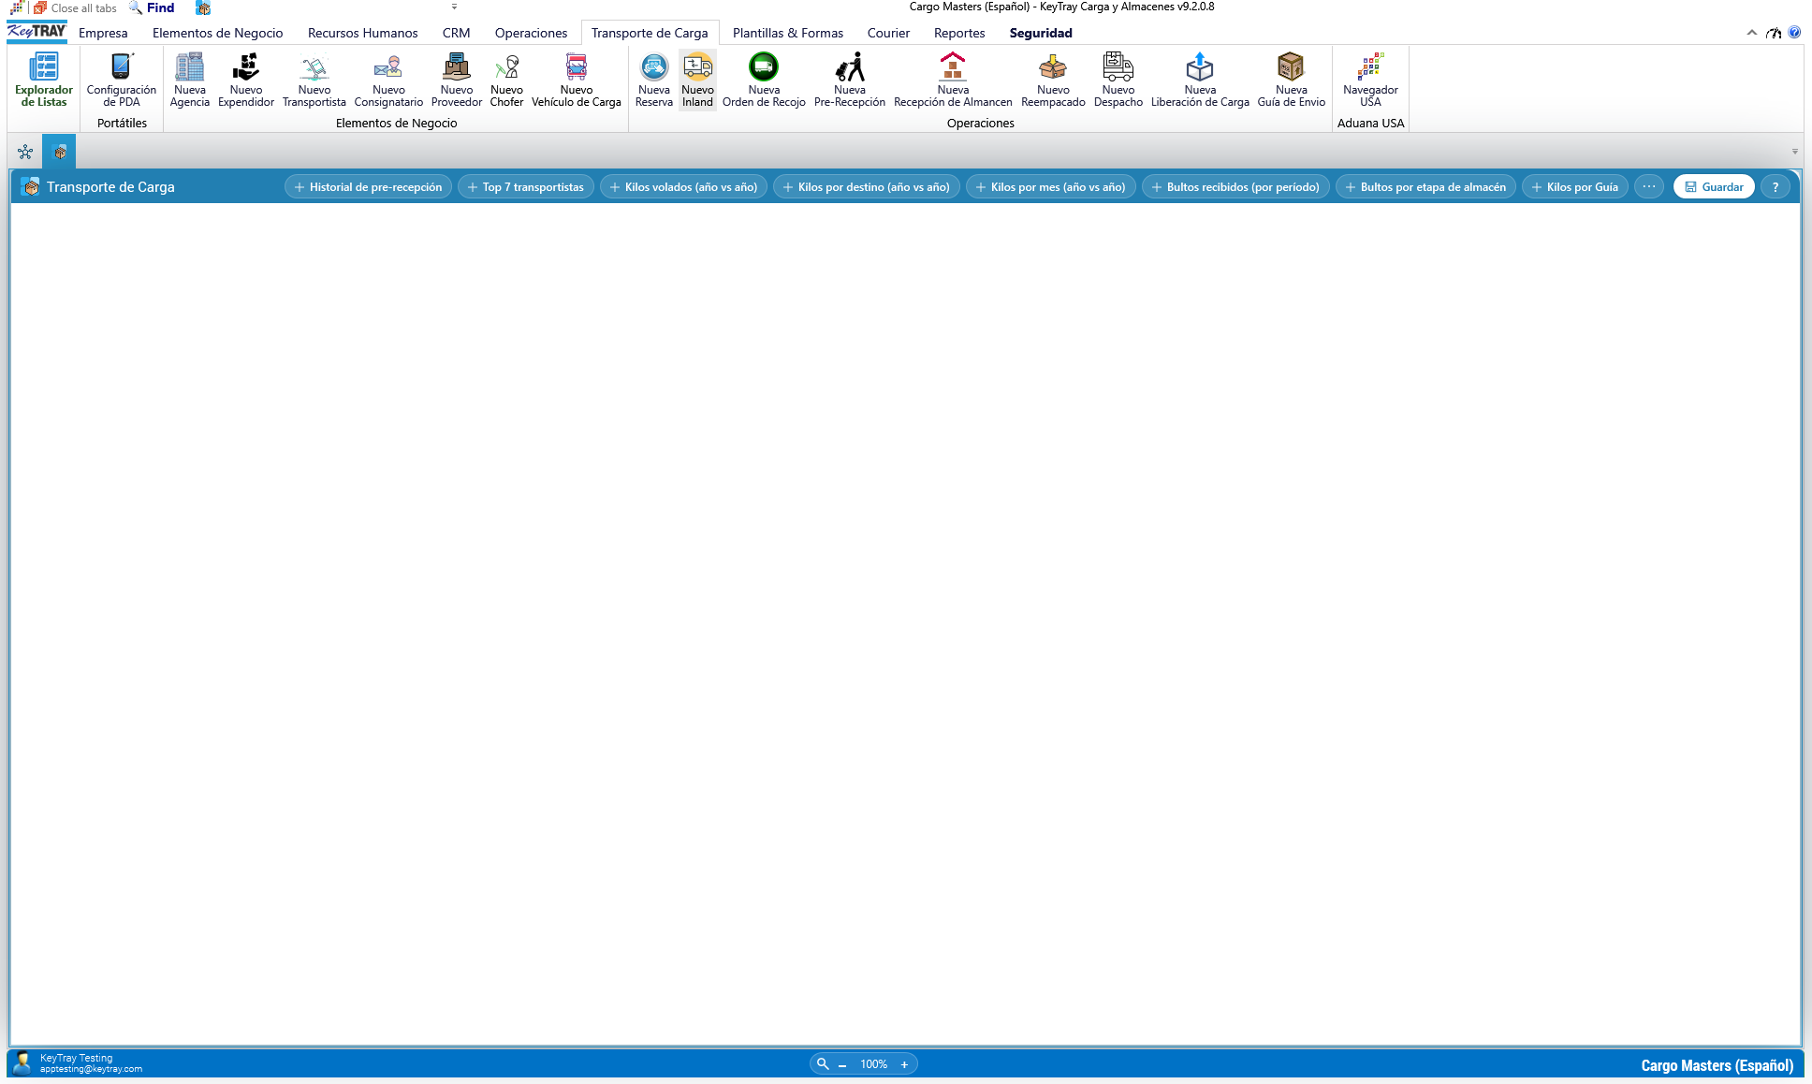
Task: Add Historial de pre-recepción widget
Action: tap(368, 187)
